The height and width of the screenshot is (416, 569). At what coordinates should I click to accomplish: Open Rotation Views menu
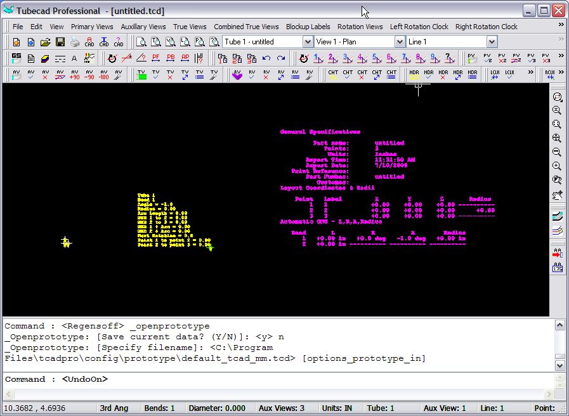tap(360, 27)
